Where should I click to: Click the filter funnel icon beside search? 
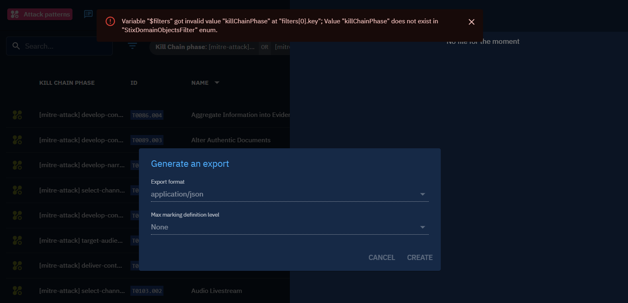coord(132,46)
